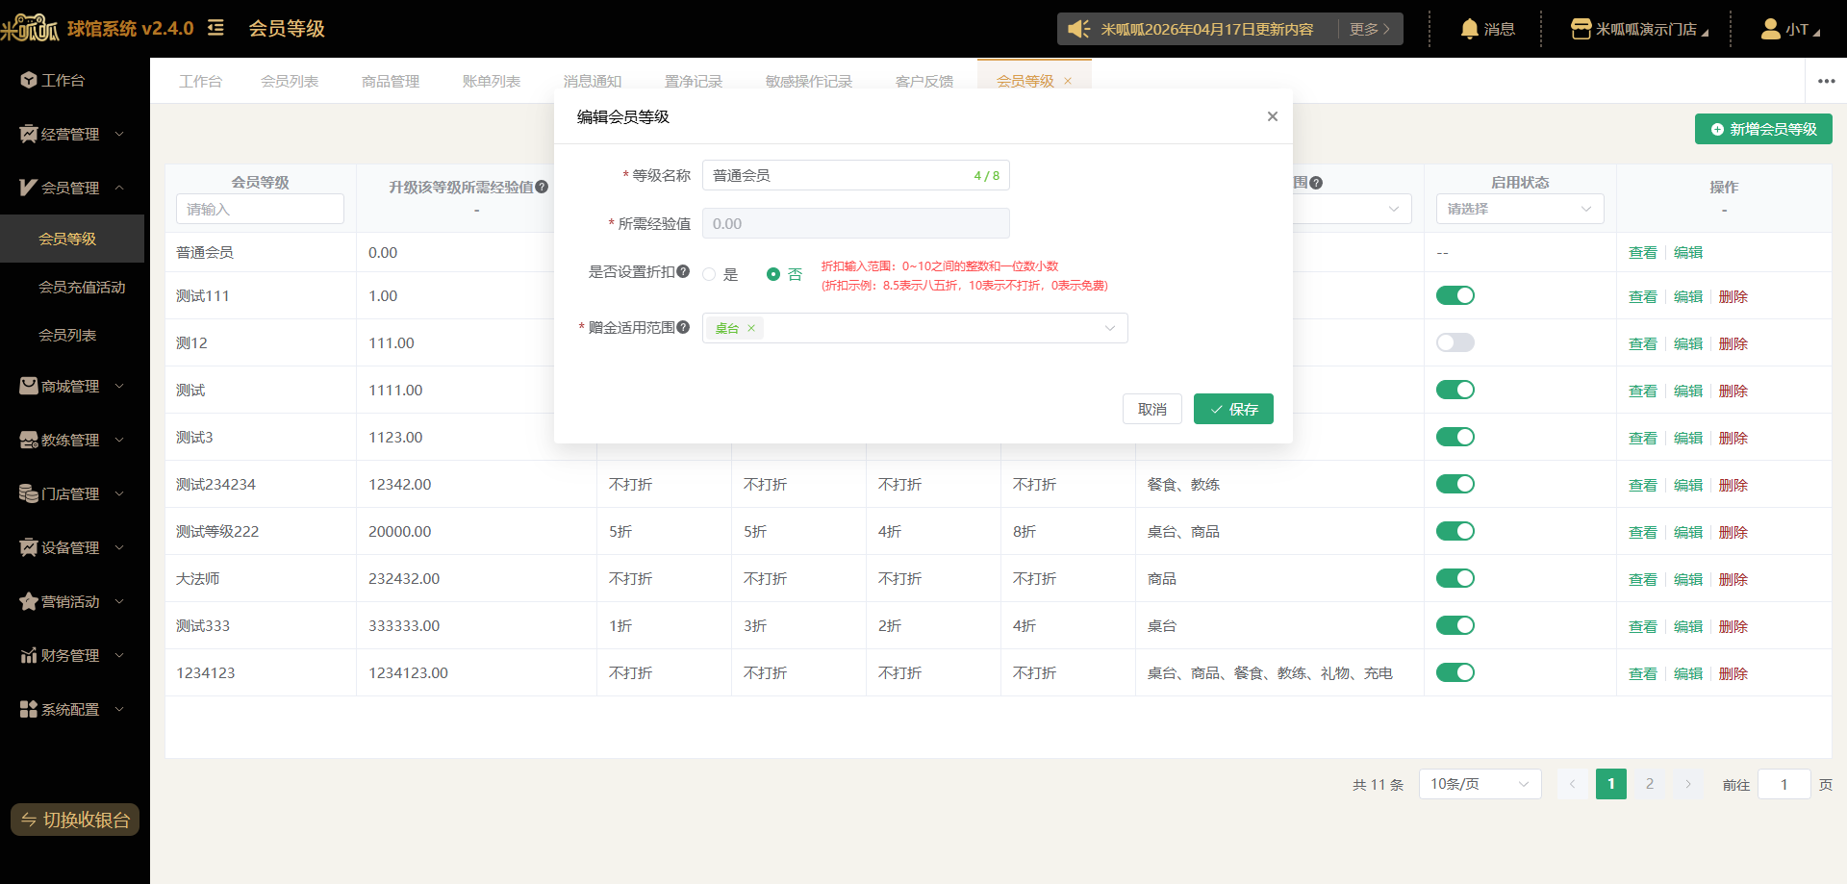Click the 等级名称 input field
The width and height of the screenshot is (1847, 884).
pyautogui.click(x=855, y=175)
